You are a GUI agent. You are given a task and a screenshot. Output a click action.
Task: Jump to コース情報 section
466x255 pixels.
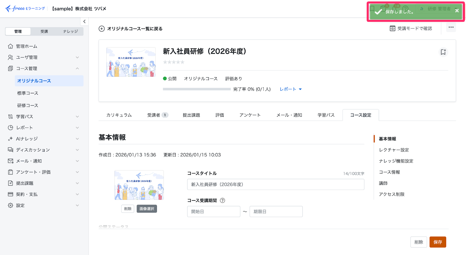tap(389, 172)
